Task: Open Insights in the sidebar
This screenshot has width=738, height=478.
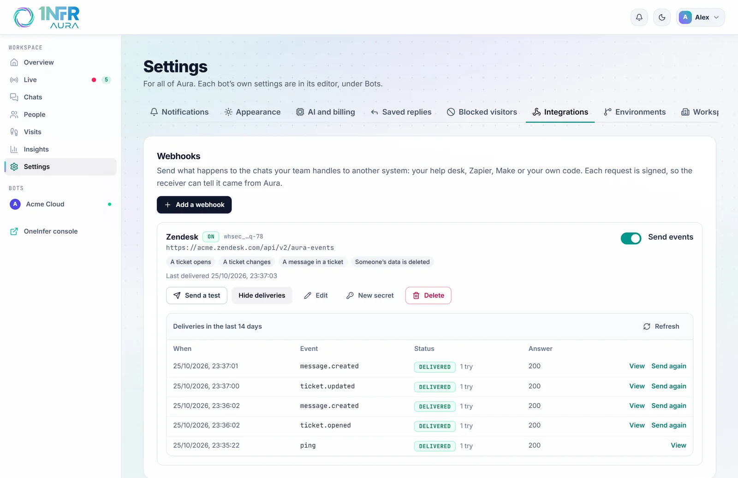Action: [x=60, y=149]
